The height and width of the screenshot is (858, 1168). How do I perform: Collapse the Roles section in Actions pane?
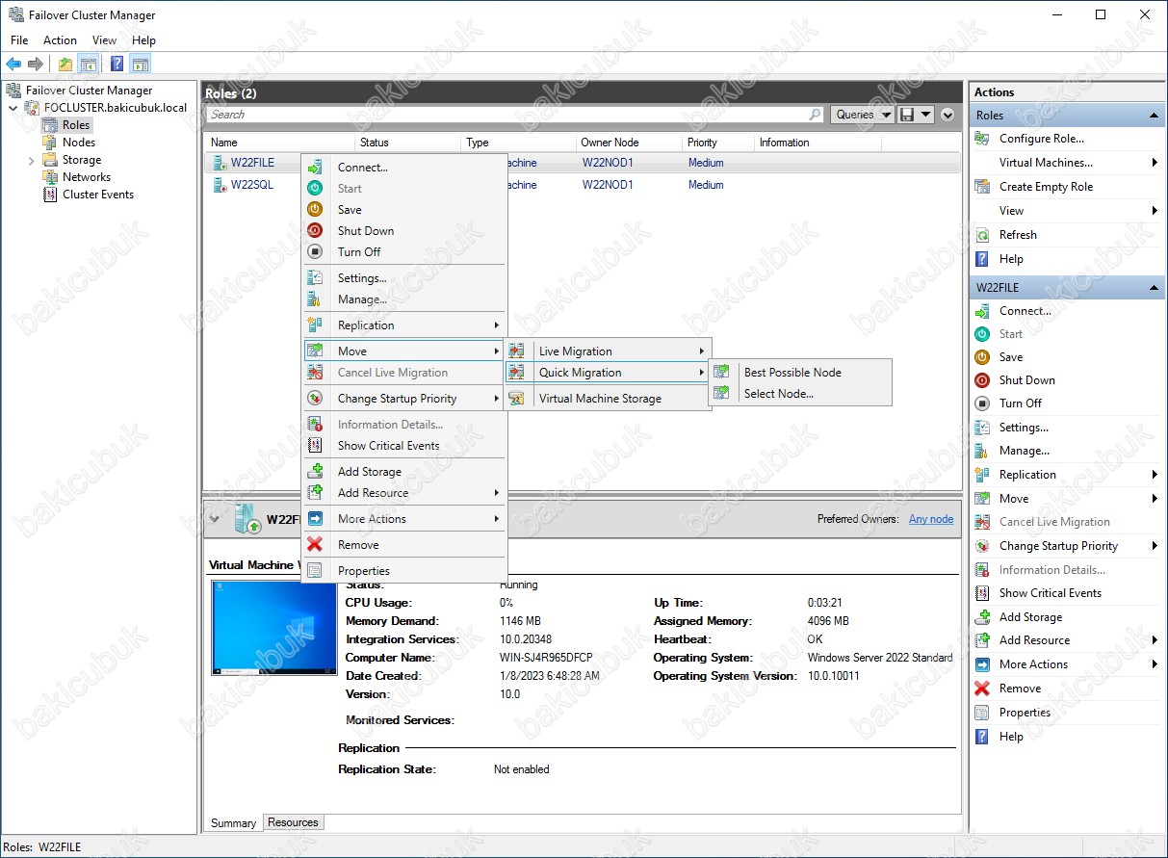(1154, 116)
